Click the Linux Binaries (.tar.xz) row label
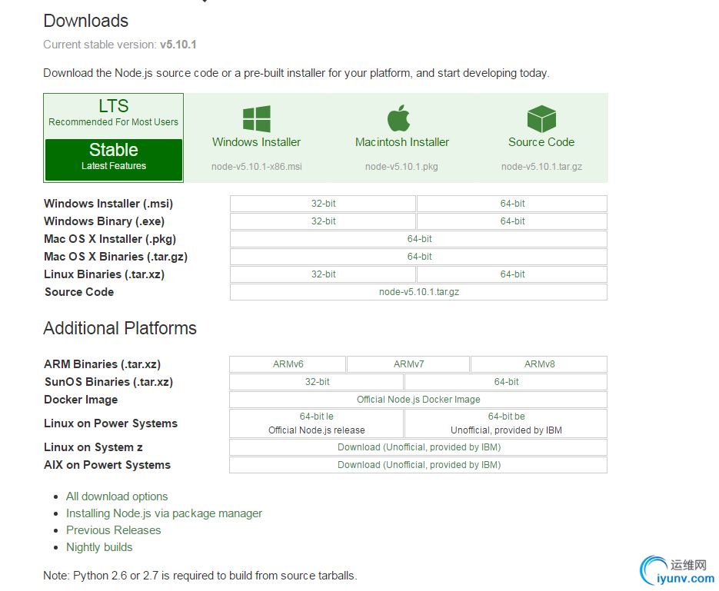 click(104, 274)
